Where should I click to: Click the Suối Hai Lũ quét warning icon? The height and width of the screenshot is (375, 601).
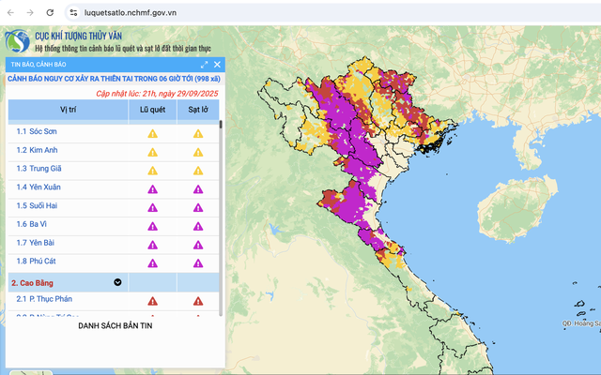[x=152, y=208]
